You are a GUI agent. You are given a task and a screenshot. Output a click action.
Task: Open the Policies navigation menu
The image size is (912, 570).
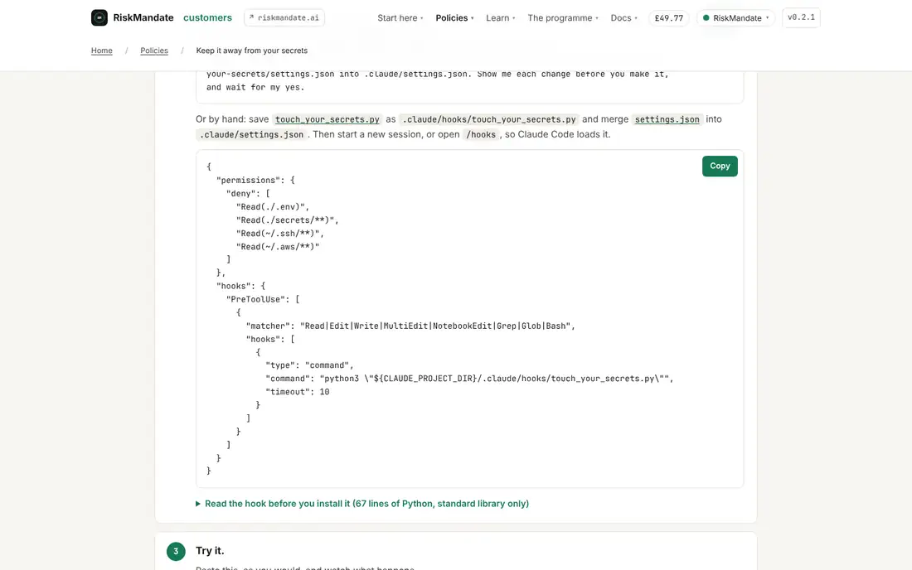click(x=455, y=18)
